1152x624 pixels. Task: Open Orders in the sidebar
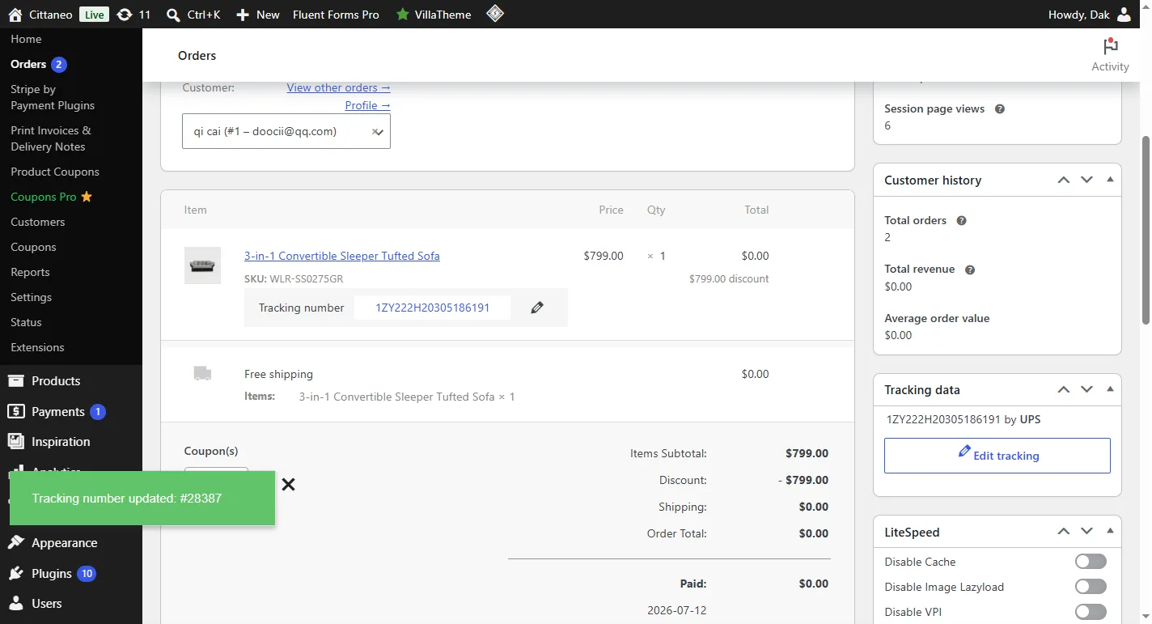point(28,64)
